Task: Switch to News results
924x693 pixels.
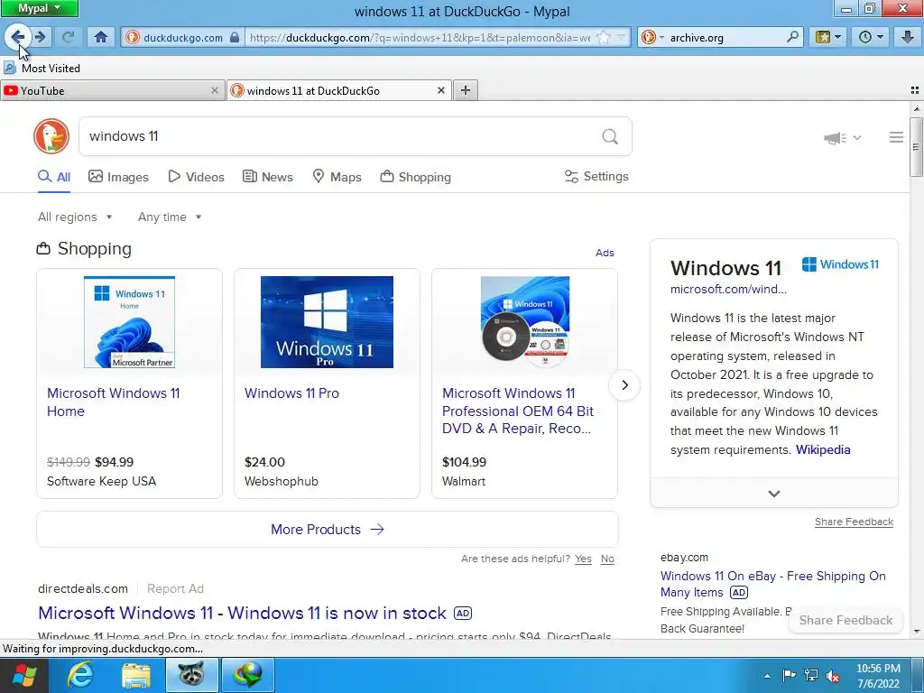Action: 267,177
